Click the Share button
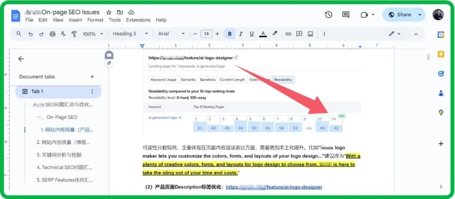 pyautogui.click(x=399, y=15)
